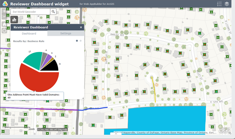
Task: Zoom out of the map
Action: [x=4, y=17]
